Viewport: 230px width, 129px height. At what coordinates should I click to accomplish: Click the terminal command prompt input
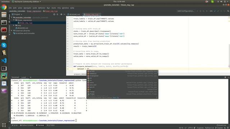(x=76, y=120)
